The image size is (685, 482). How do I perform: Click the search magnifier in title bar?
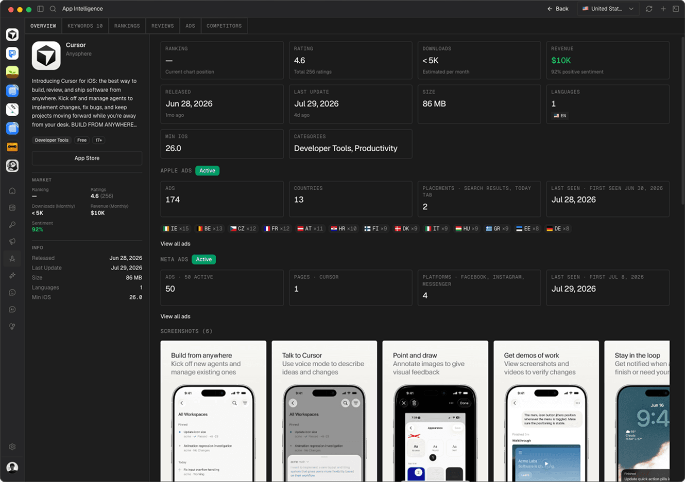pyautogui.click(x=53, y=9)
